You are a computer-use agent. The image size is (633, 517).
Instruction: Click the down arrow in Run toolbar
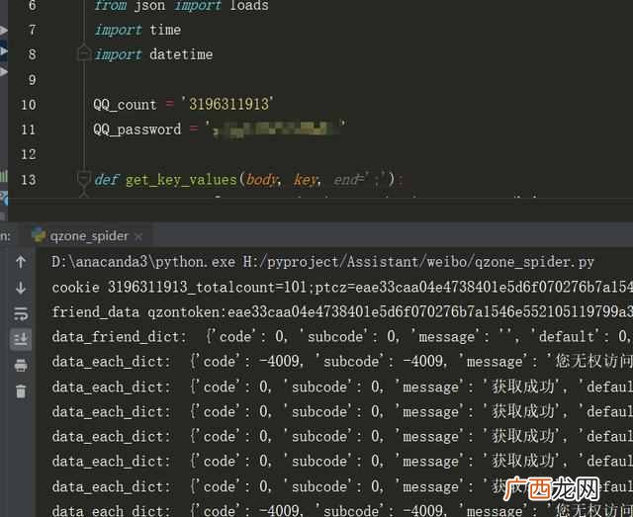tap(21, 288)
